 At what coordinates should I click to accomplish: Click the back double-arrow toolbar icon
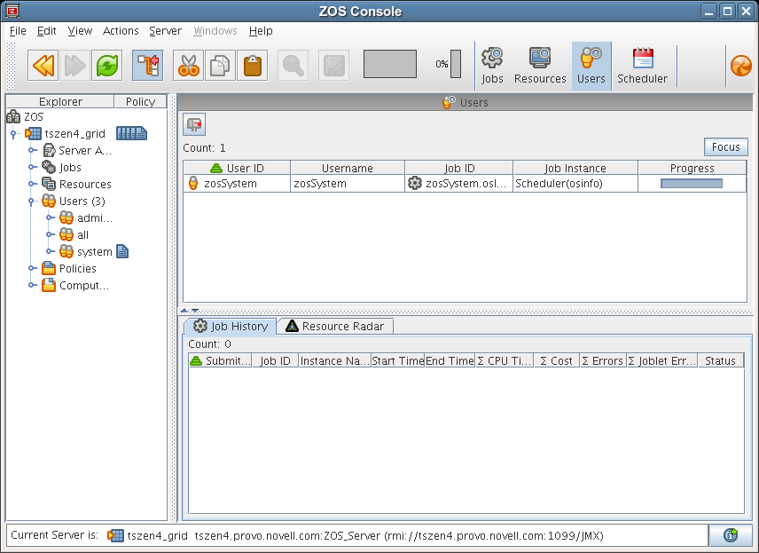tap(43, 65)
